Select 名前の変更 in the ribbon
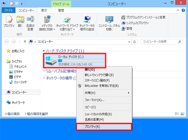Viewport: 188px width, 140px height. [x=30, y=23]
